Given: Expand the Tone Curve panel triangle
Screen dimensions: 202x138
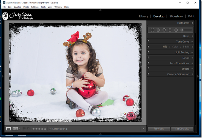Looking at the screenshot, I should point(192,42).
